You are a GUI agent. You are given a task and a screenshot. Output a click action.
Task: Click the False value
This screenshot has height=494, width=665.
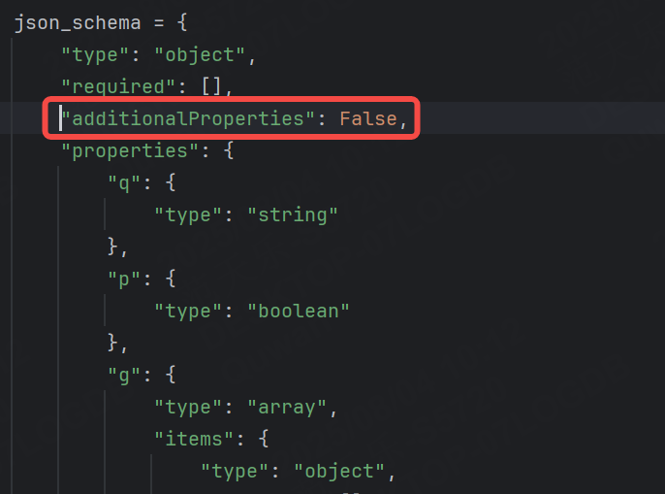pos(368,118)
